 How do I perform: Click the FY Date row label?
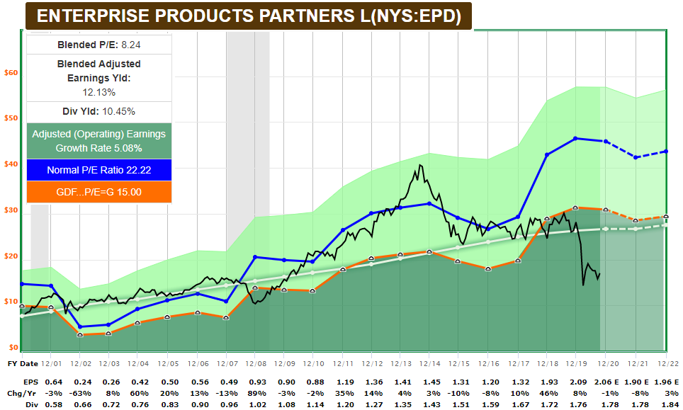[x=23, y=363]
